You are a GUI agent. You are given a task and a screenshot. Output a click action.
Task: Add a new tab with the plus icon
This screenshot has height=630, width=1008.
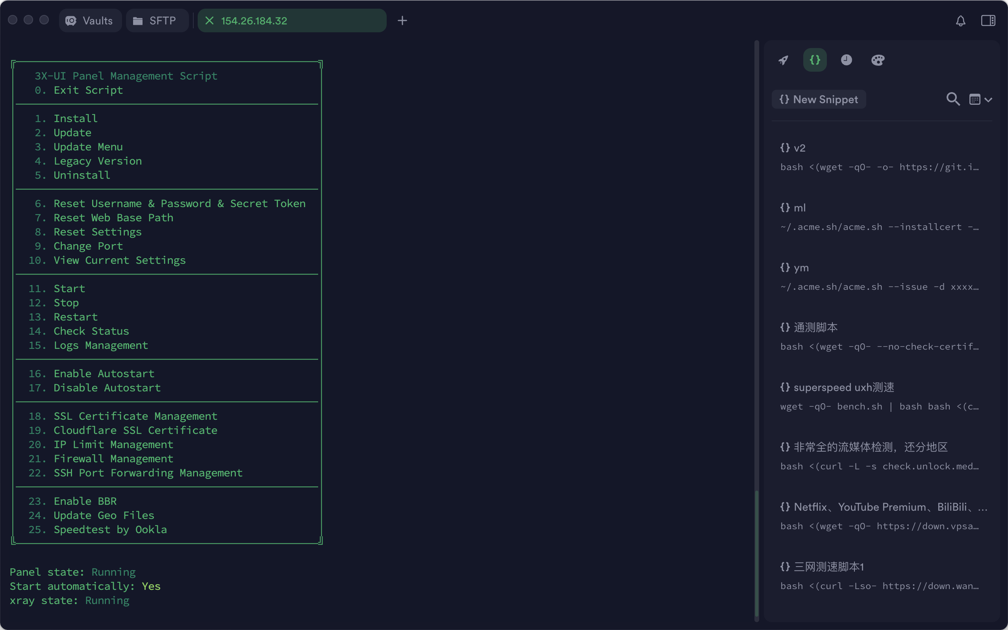402,21
